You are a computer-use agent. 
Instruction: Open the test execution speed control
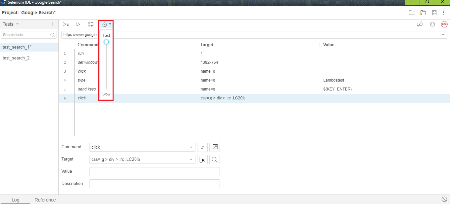coord(106,24)
